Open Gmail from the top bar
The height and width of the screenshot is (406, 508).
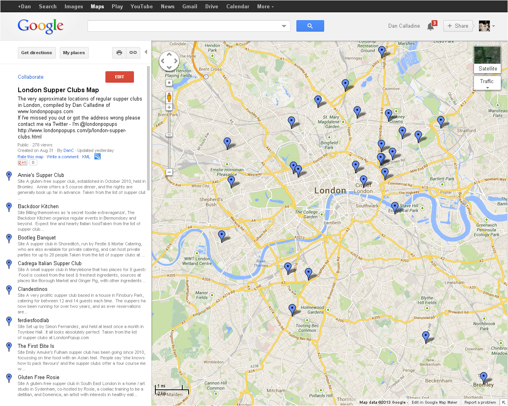(190, 6)
